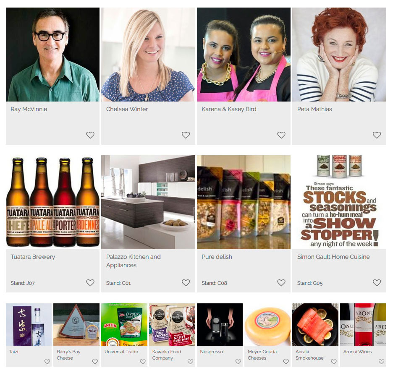The height and width of the screenshot is (373, 393).
Task: Select the Aoraki Smokehouse salmon thumbnail
Action: click(315, 324)
